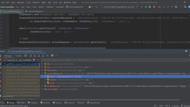This screenshot has height=107, width=190.
Task: Click the Step Into icon
Action: click(x=35, y=56)
